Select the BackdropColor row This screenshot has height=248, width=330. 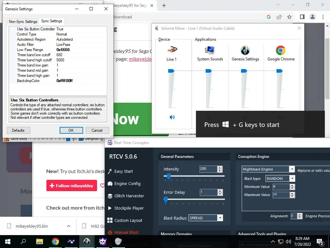click(x=58, y=80)
